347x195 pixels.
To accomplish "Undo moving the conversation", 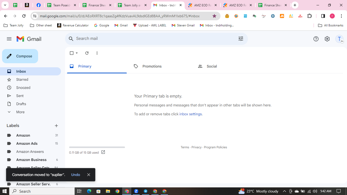I will (76, 175).
